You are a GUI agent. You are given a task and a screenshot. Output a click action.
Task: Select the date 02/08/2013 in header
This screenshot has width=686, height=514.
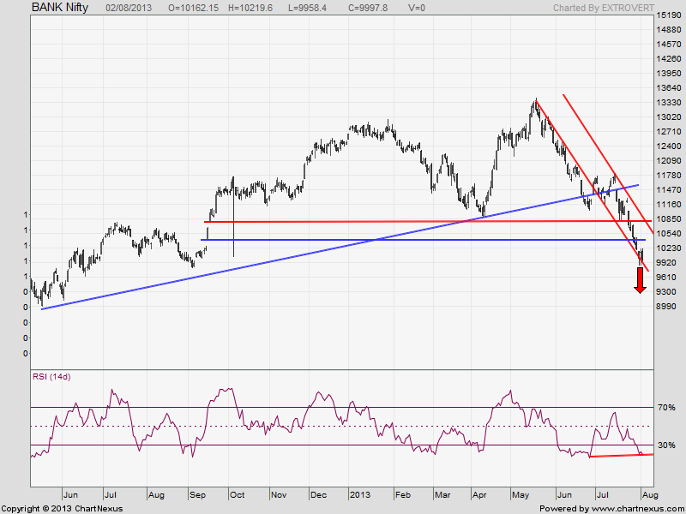pyautogui.click(x=131, y=7)
